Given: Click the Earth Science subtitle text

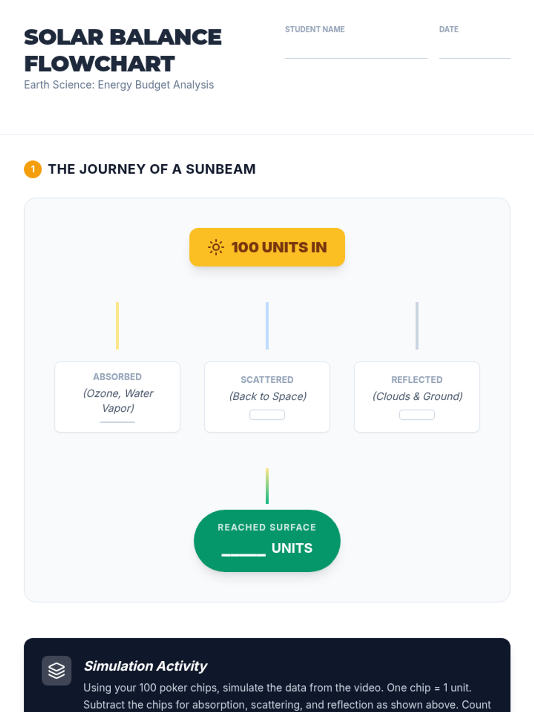Looking at the screenshot, I should pyautogui.click(x=119, y=85).
